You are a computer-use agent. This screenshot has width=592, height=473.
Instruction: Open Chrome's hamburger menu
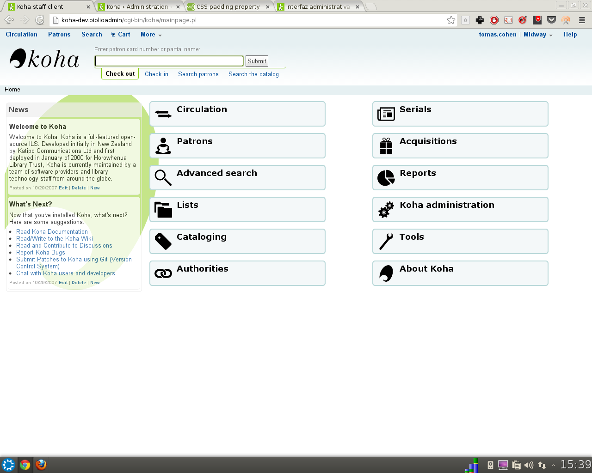coord(582,20)
